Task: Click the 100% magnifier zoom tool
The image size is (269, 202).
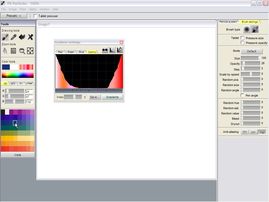Action: tap(22, 51)
